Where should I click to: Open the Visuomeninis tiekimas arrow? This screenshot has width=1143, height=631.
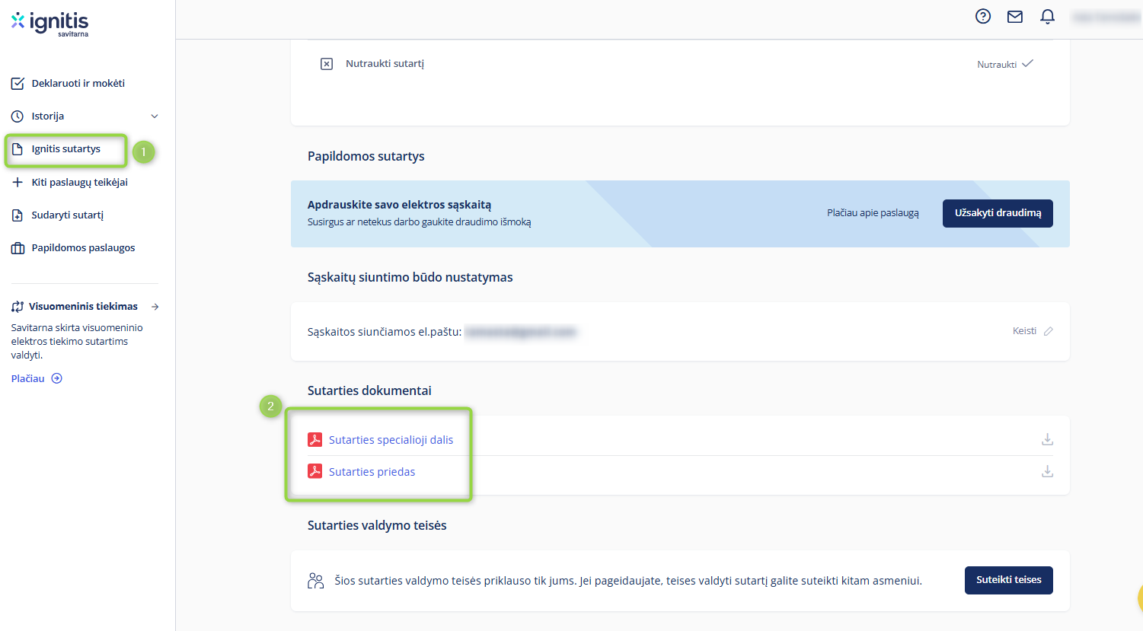point(155,307)
